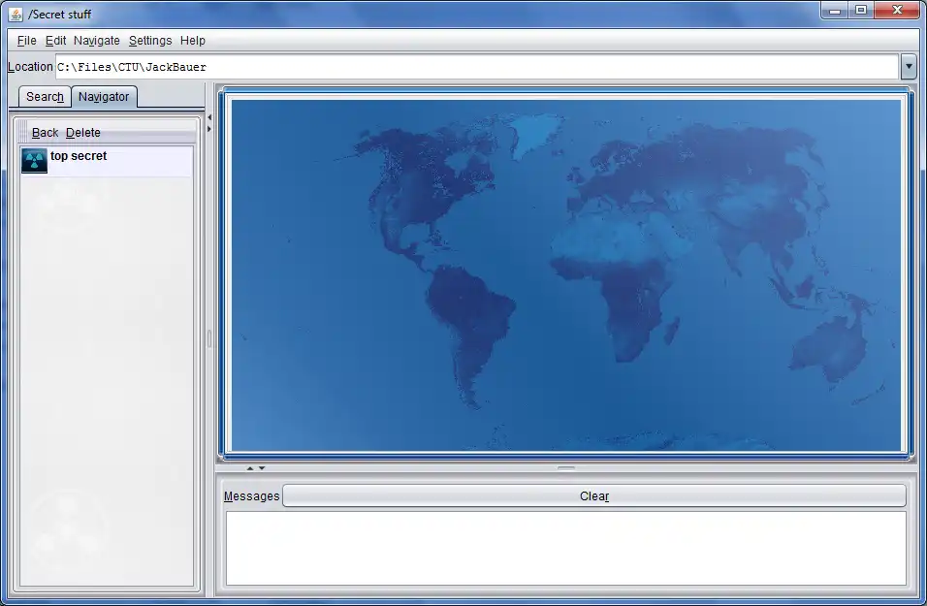Click the up arrow on horizontal splitter
Image resolution: width=927 pixels, height=606 pixels.
pos(250,468)
